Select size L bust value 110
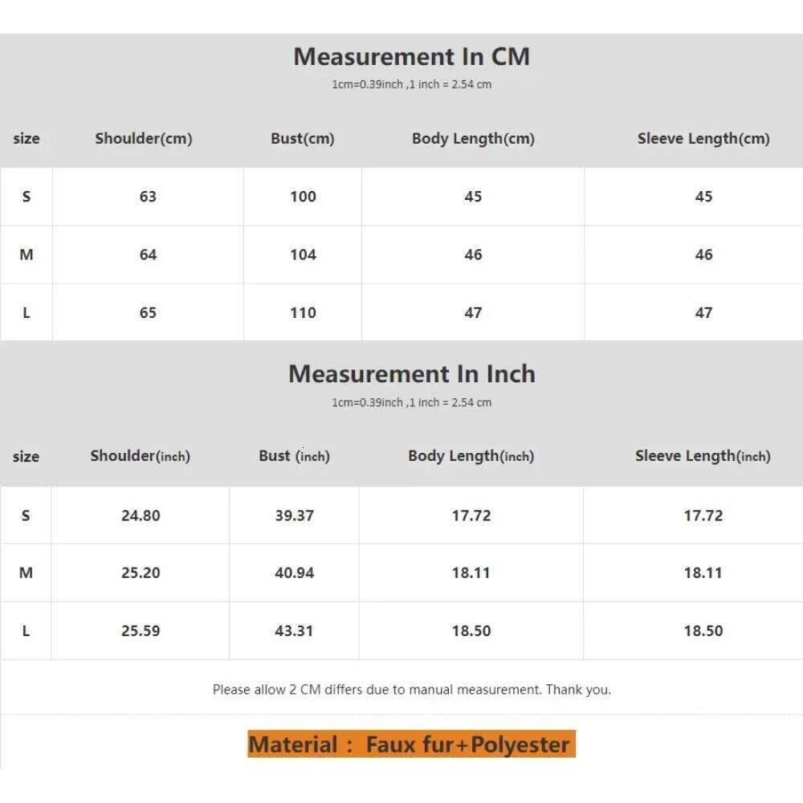 point(303,312)
